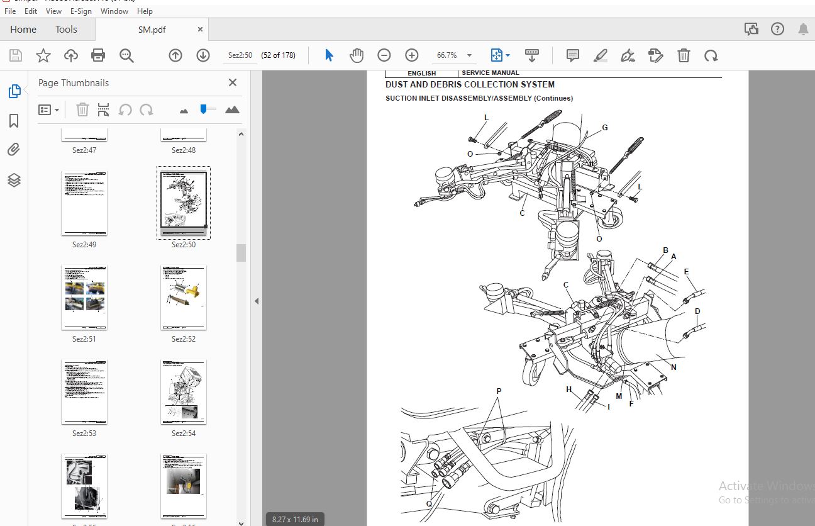Insert page break tool in thumbnails panel

coord(104,109)
